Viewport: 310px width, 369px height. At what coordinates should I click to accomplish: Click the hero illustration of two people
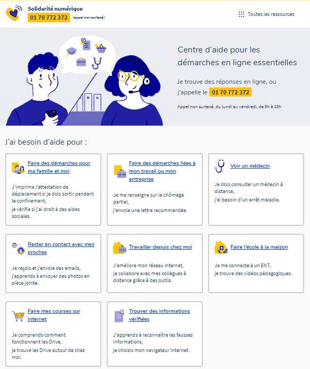pos(84,81)
